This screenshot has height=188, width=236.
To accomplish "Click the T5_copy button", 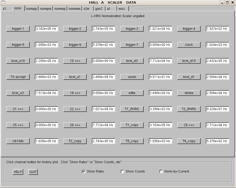I will [132, 141].
